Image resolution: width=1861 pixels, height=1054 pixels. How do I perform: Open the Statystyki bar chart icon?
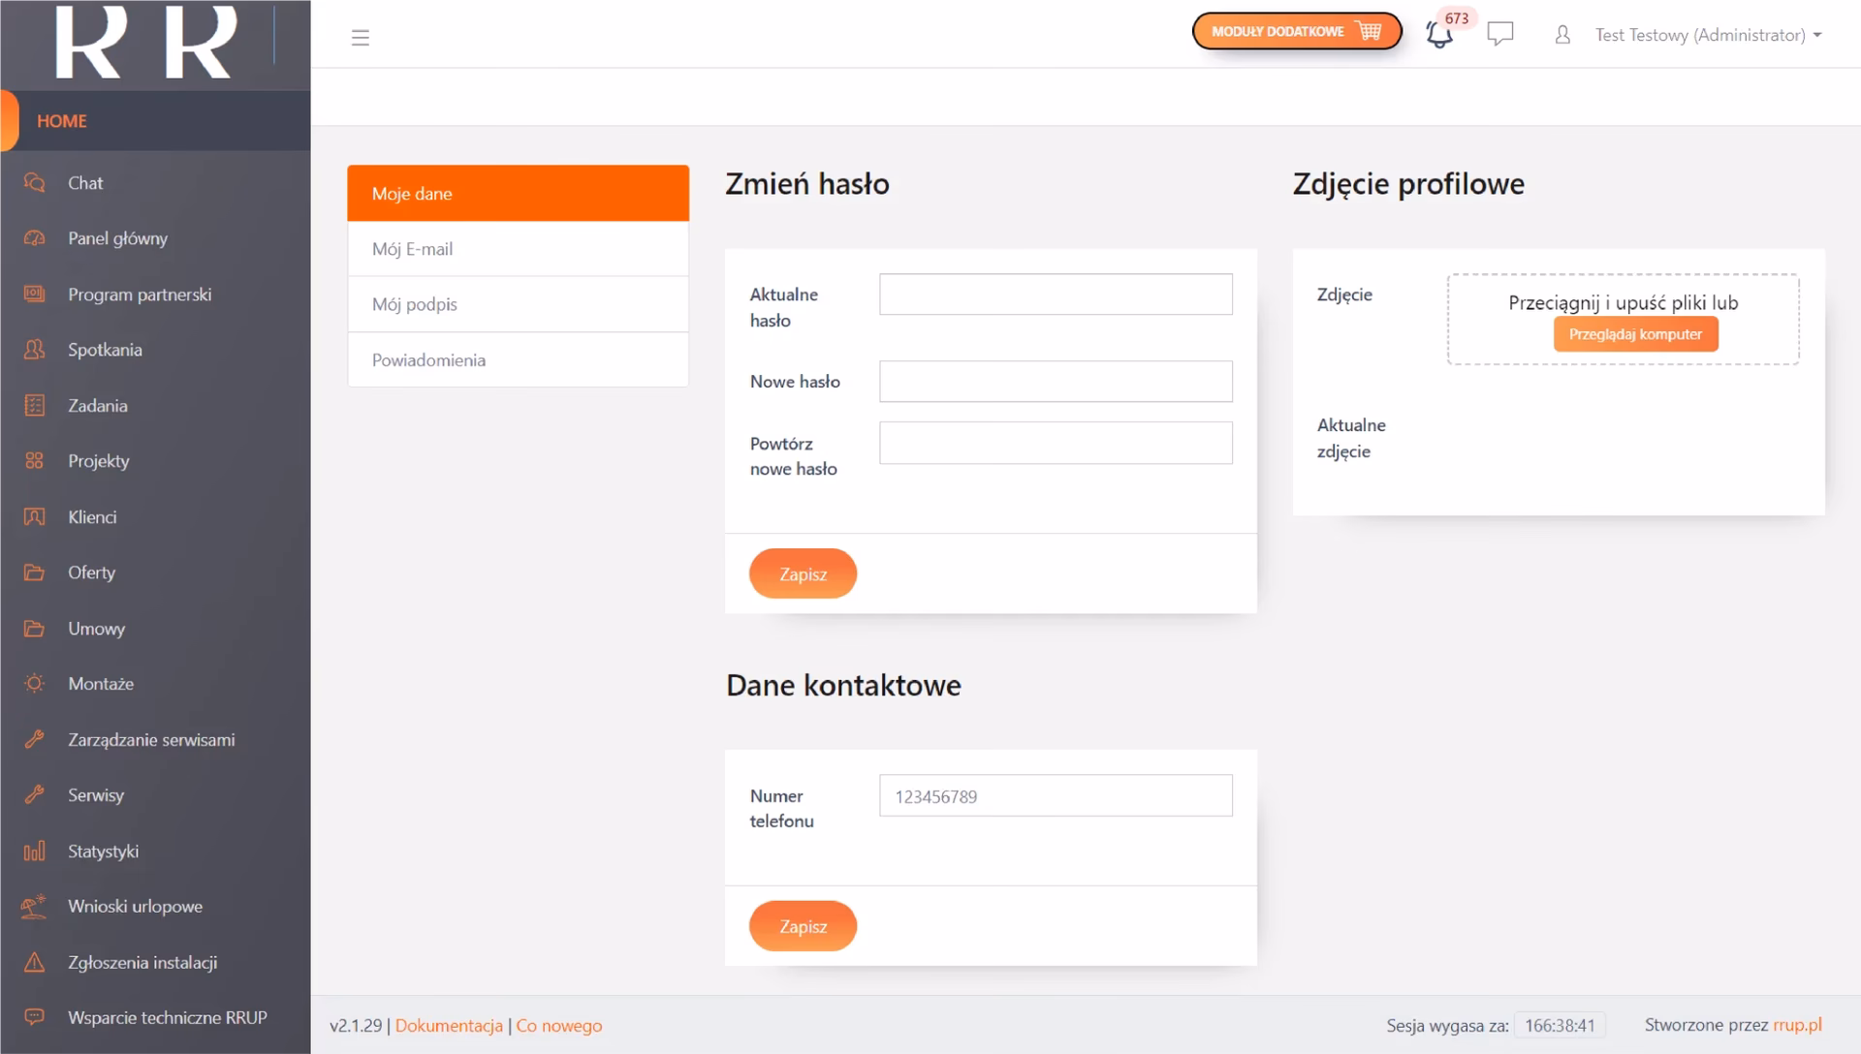35,851
